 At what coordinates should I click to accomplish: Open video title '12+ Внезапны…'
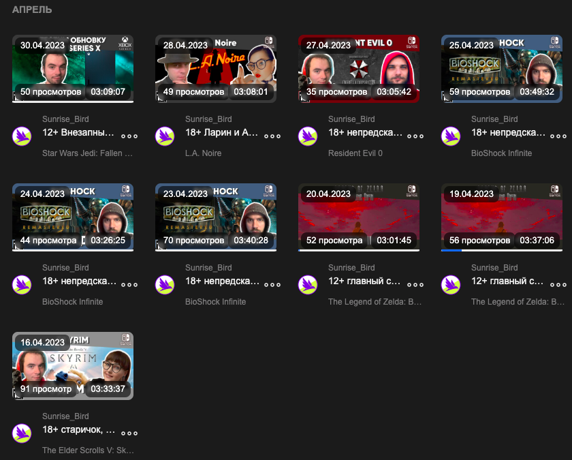[78, 132]
